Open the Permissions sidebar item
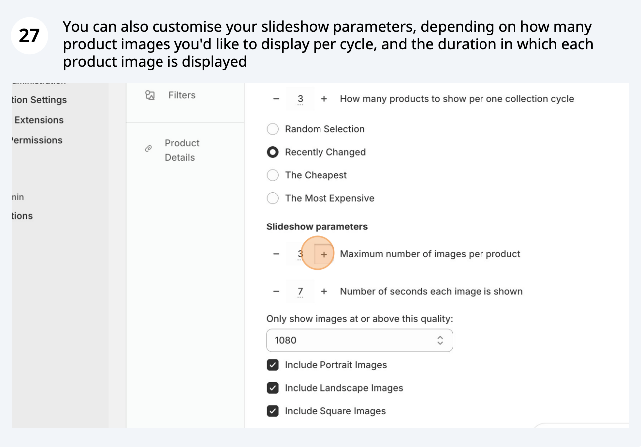The image size is (641, 447). (37, 140)
